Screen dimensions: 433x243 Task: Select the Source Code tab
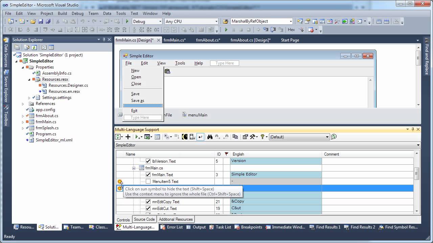(144, 219)
